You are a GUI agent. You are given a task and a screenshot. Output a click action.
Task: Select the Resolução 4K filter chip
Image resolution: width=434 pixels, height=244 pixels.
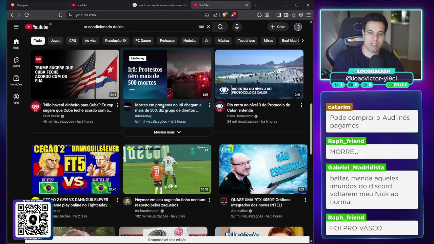click(116, 41)
